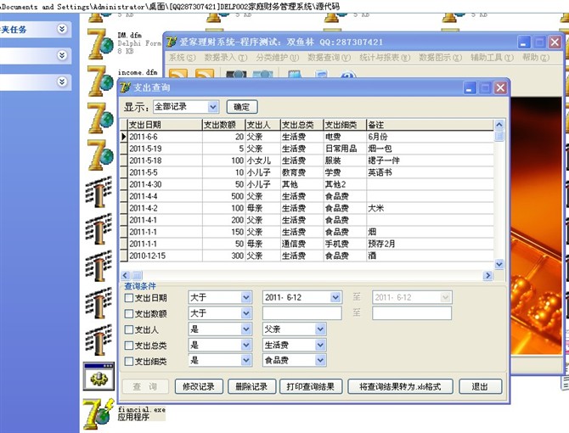Click the 预存2月 remark cell

tap(430, 244)
